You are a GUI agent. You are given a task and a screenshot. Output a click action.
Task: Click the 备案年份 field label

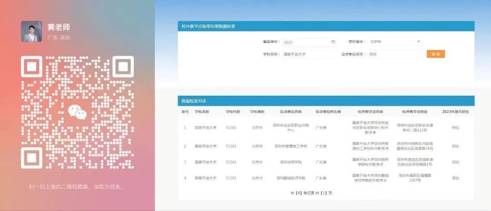(x=271, y=42)
